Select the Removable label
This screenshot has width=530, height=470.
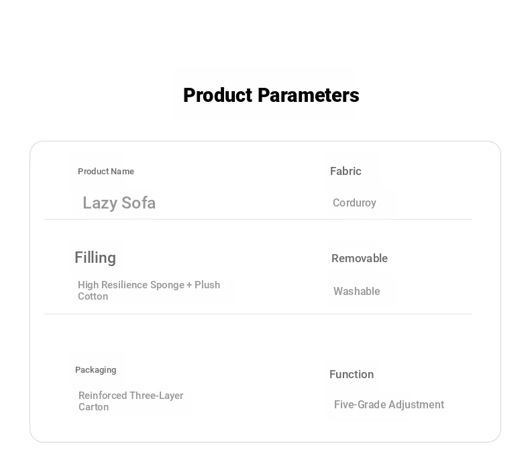360,259
